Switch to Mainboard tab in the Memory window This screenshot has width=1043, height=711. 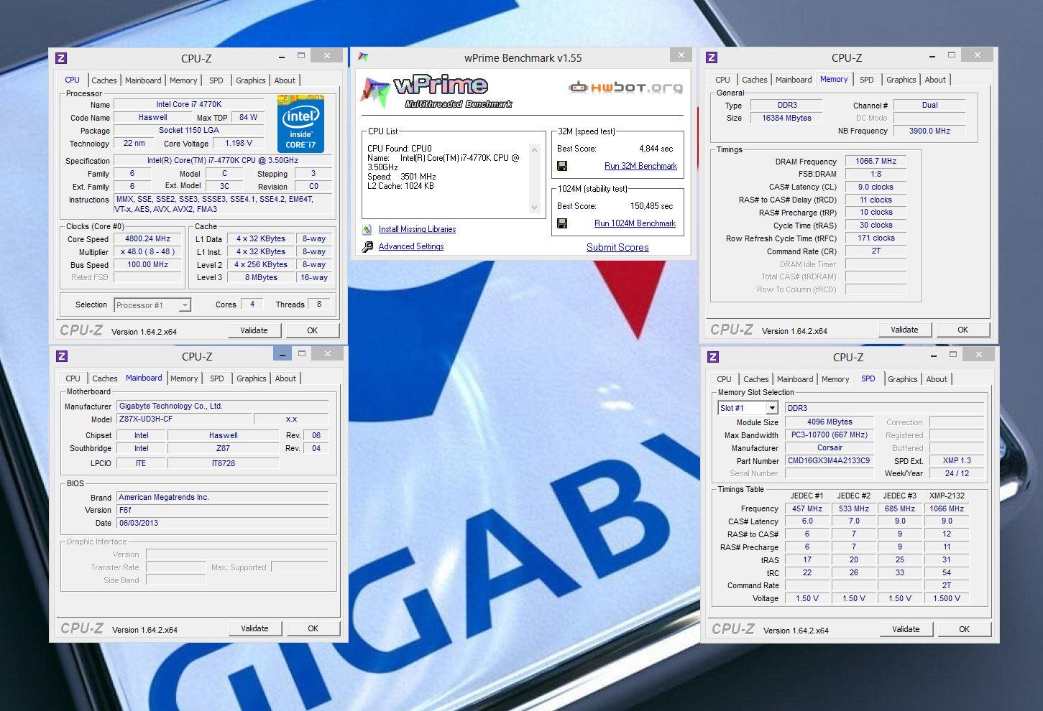click(794, 80)
